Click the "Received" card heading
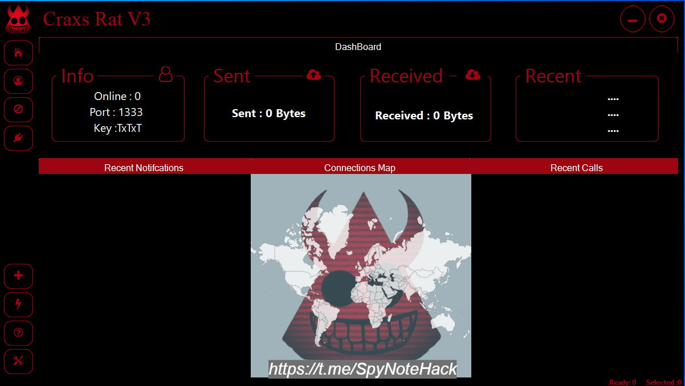This screenshot has width=685, height=386. [406, 76]
